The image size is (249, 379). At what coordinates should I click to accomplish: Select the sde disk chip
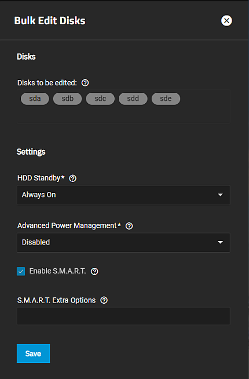[x=166, y=99]
